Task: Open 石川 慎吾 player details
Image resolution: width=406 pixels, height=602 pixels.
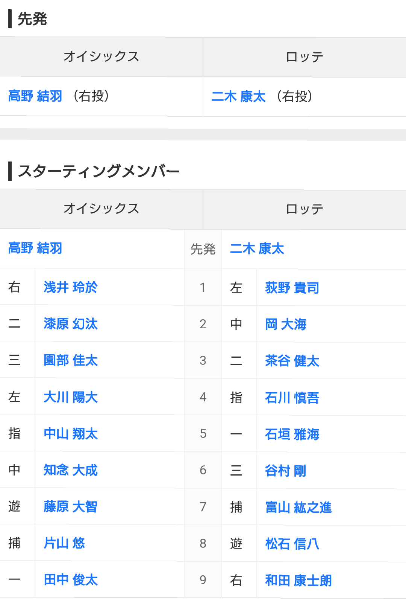Action: click(x=292, y=397)
